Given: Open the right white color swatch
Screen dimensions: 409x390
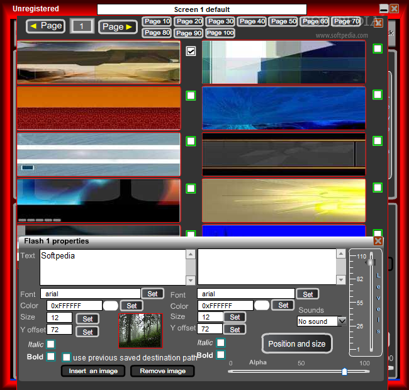Looking at the screenshot, I should [262, 305].
